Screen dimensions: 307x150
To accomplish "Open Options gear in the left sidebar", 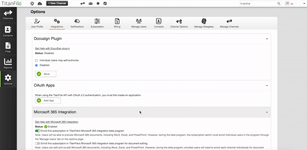I will coord(8,80).
